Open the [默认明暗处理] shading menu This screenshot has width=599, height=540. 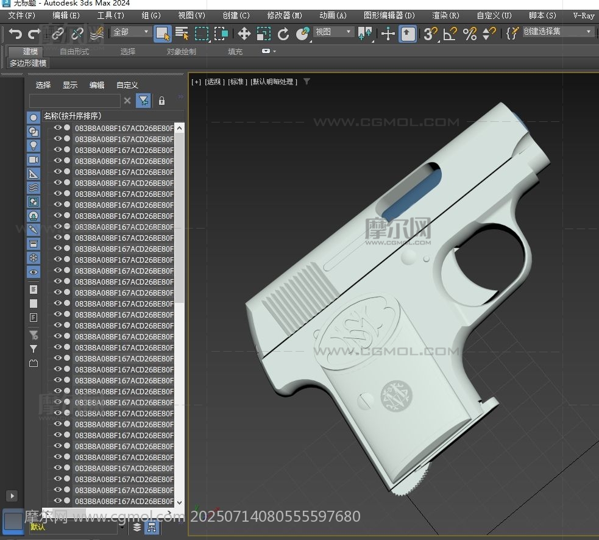[x=274, y=82]
